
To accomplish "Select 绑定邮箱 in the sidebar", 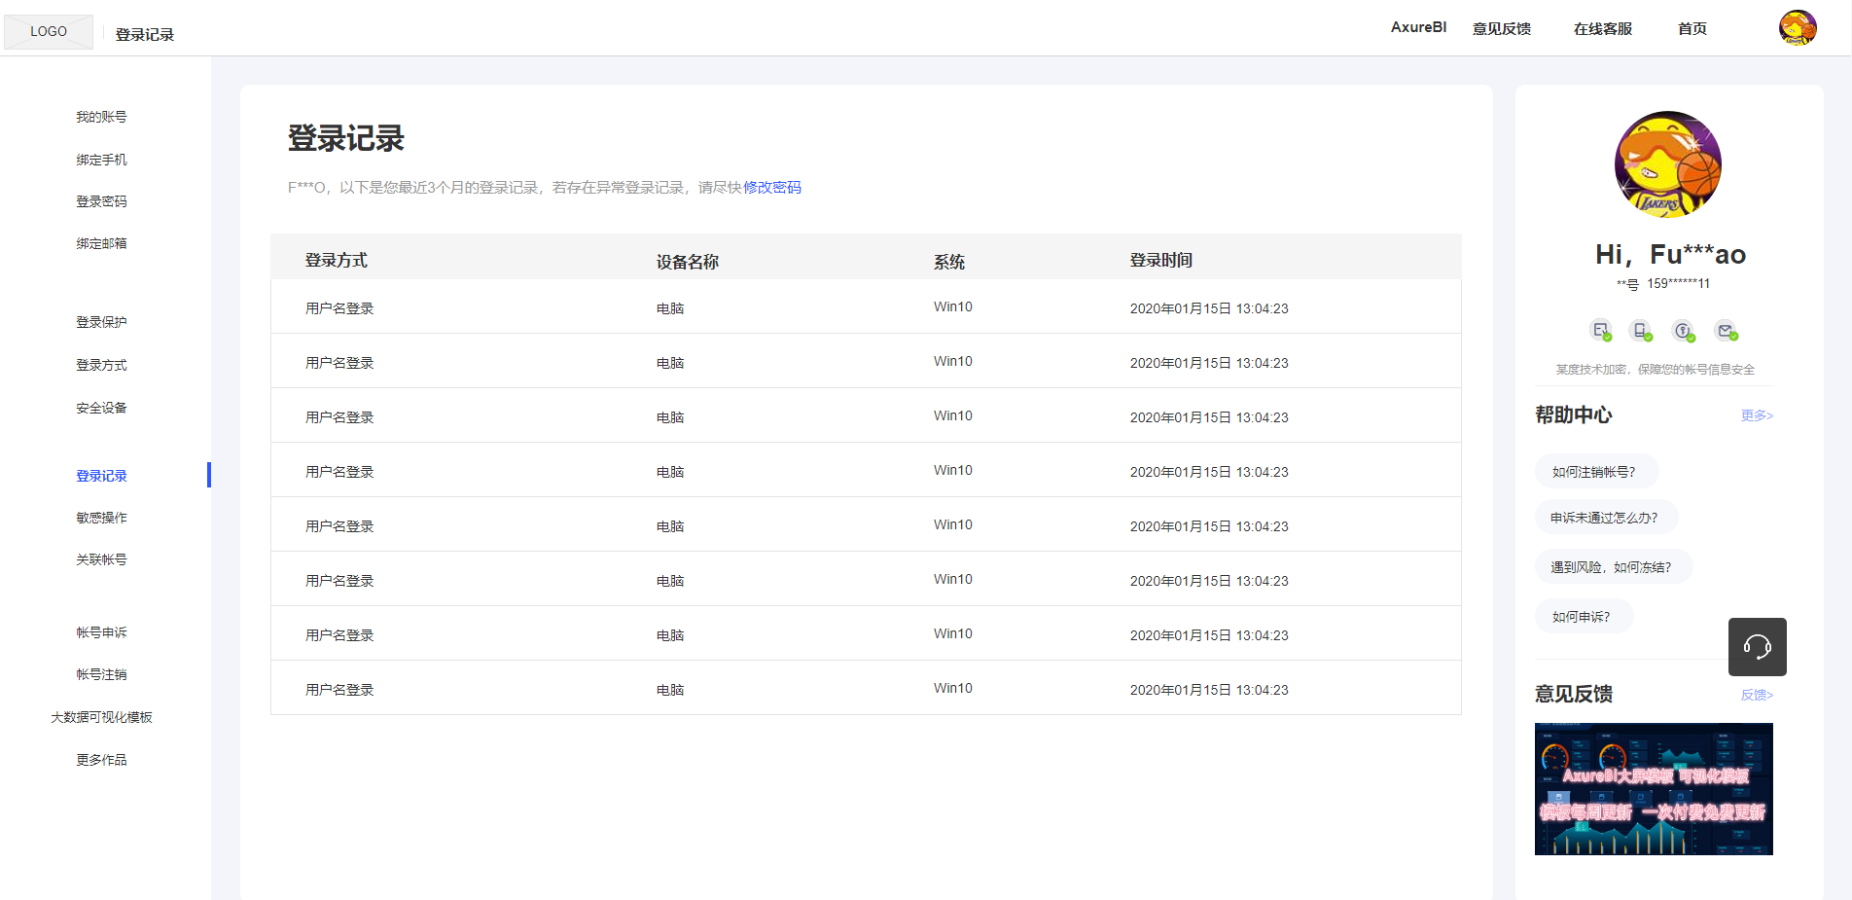I will tap(101, 243).
